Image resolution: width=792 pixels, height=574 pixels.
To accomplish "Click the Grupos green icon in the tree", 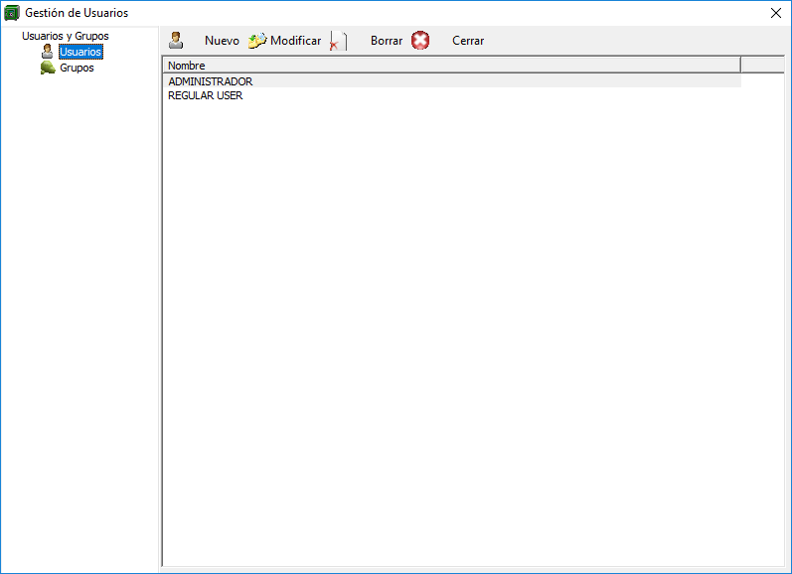I will click(x=48, y=69).
